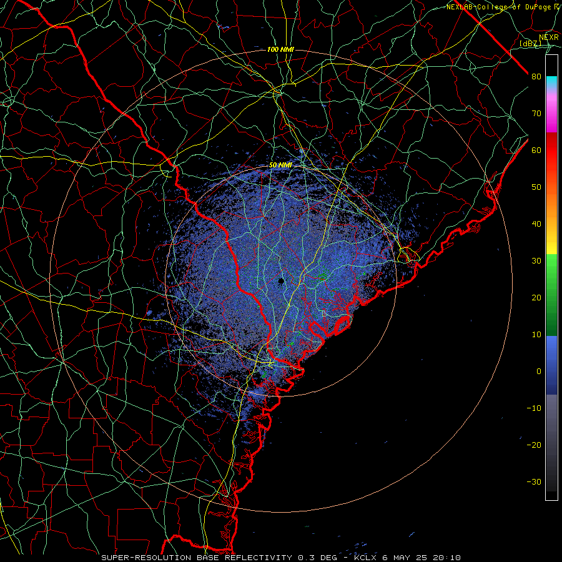Click the -30 value on the dBZ scale
Screen dimensions: 562x562
click(x=534, y=481)
